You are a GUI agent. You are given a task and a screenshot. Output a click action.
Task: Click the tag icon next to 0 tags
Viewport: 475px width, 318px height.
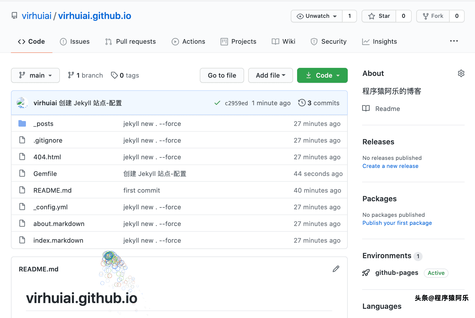(114, 75)
